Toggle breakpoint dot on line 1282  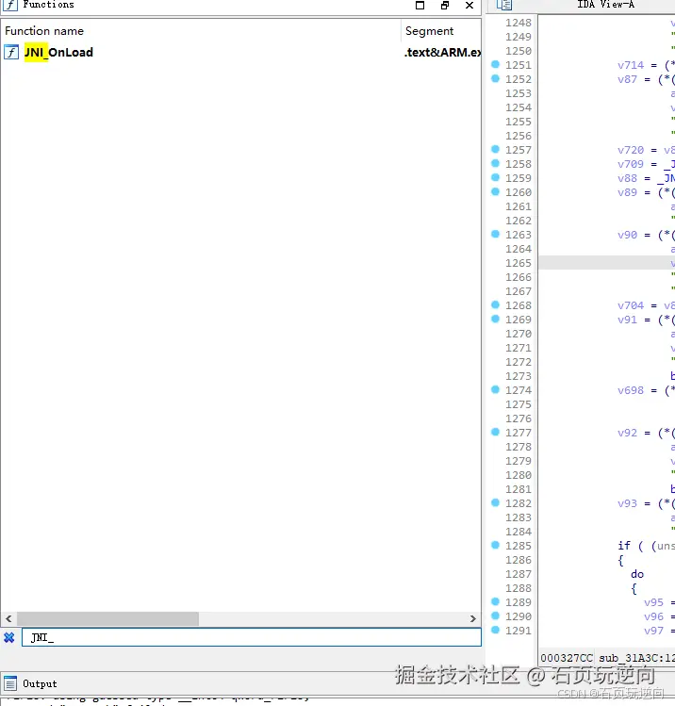point(495,502)
